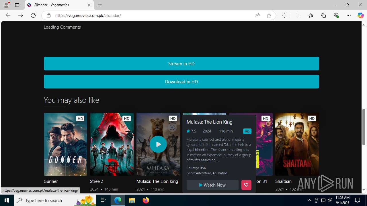This screenshot has width=367, height=206.
Task: Go back to the previous page
Action: point(8,15)
